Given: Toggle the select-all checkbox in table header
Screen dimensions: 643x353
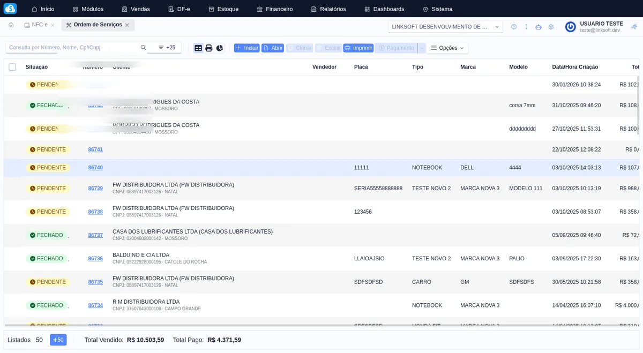Looking at the screenshot, I should pyautogui.click(x=12, y=67).
